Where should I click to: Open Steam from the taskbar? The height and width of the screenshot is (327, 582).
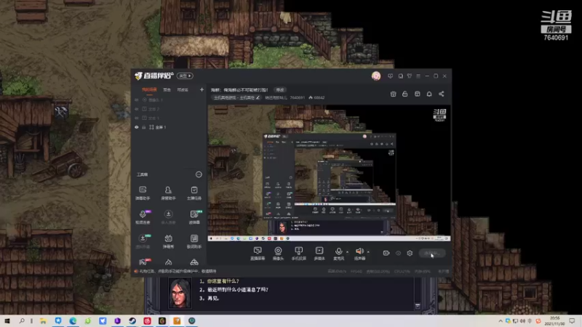coord(132,321)
